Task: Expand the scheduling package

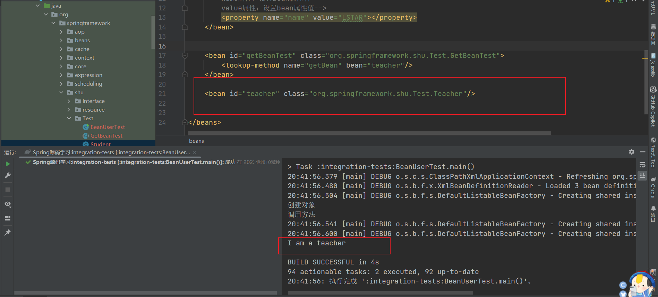Action: point(61,84)
